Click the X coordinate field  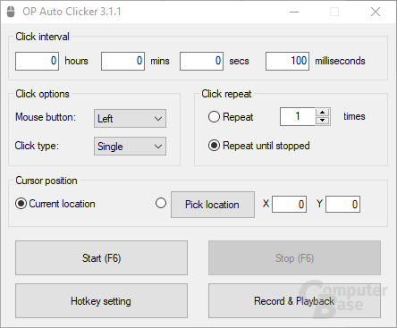[x=289, y=205]
